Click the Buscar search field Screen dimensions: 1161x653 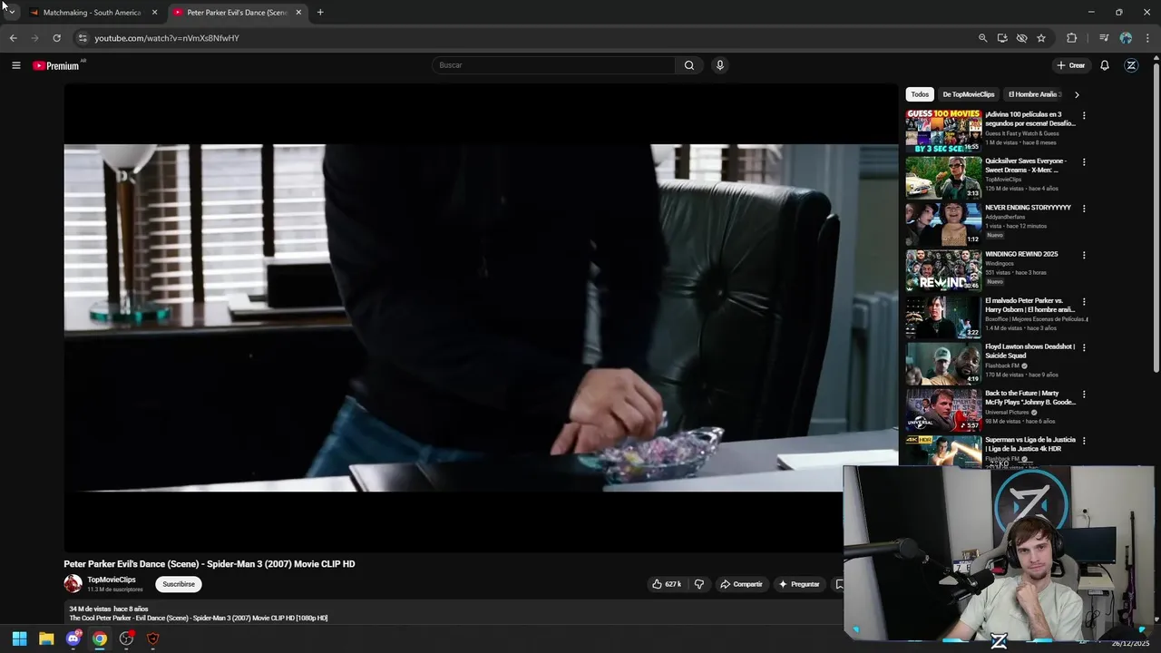[553, 65]
